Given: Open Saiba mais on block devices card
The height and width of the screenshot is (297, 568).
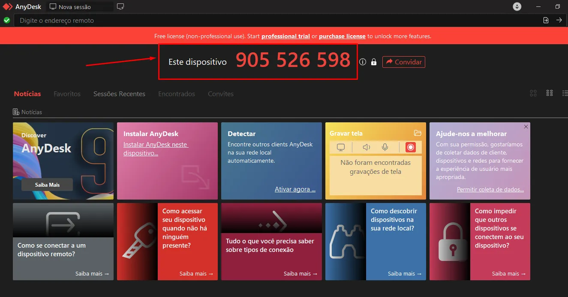Looking at the screenshot, I should click(x=509, y=273).
